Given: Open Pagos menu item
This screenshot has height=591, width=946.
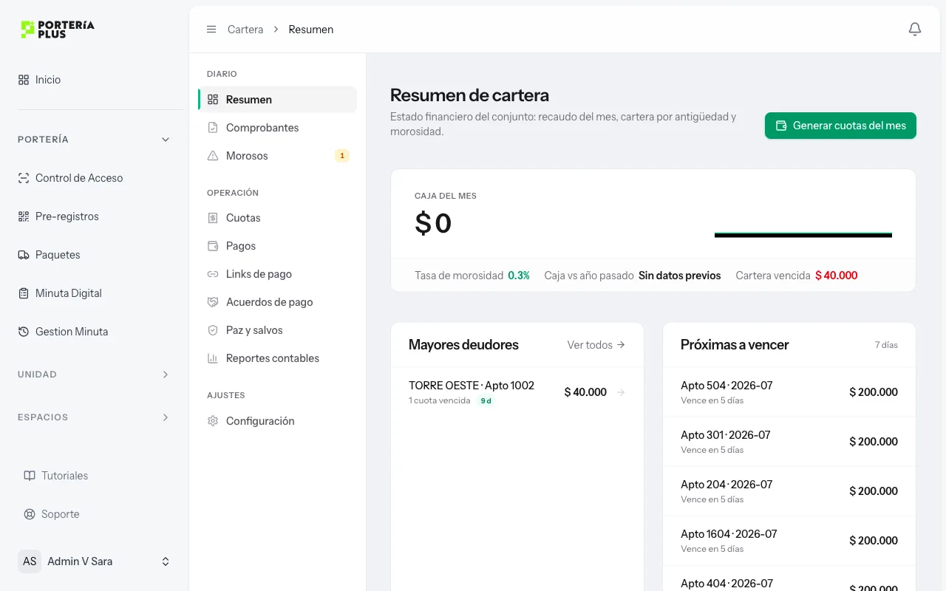Looking at the screenshot, I should 277,246.
